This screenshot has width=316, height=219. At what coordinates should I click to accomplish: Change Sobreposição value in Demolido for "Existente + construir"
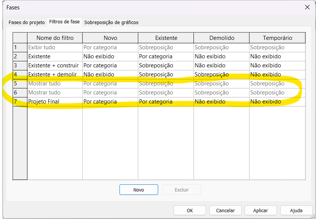tap(221, 65)
